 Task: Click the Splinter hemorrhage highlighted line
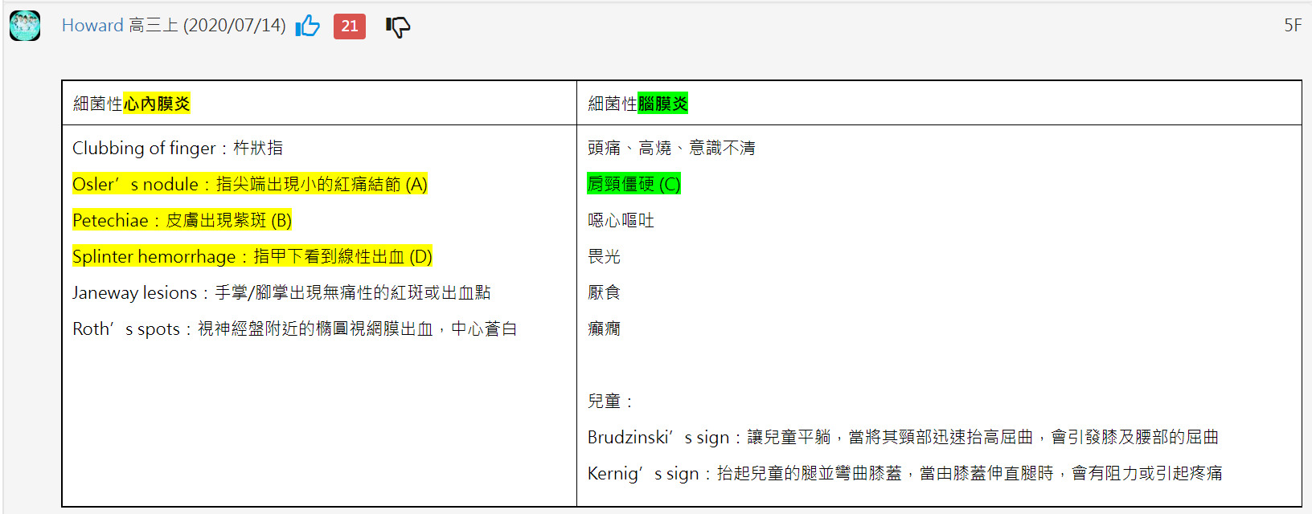coord(252,256)
